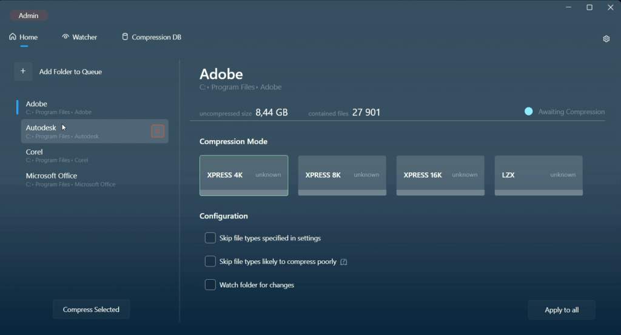This screenshot has width=621, height=335.
Task: Open the Home tab
Action: tap(24, 37)
